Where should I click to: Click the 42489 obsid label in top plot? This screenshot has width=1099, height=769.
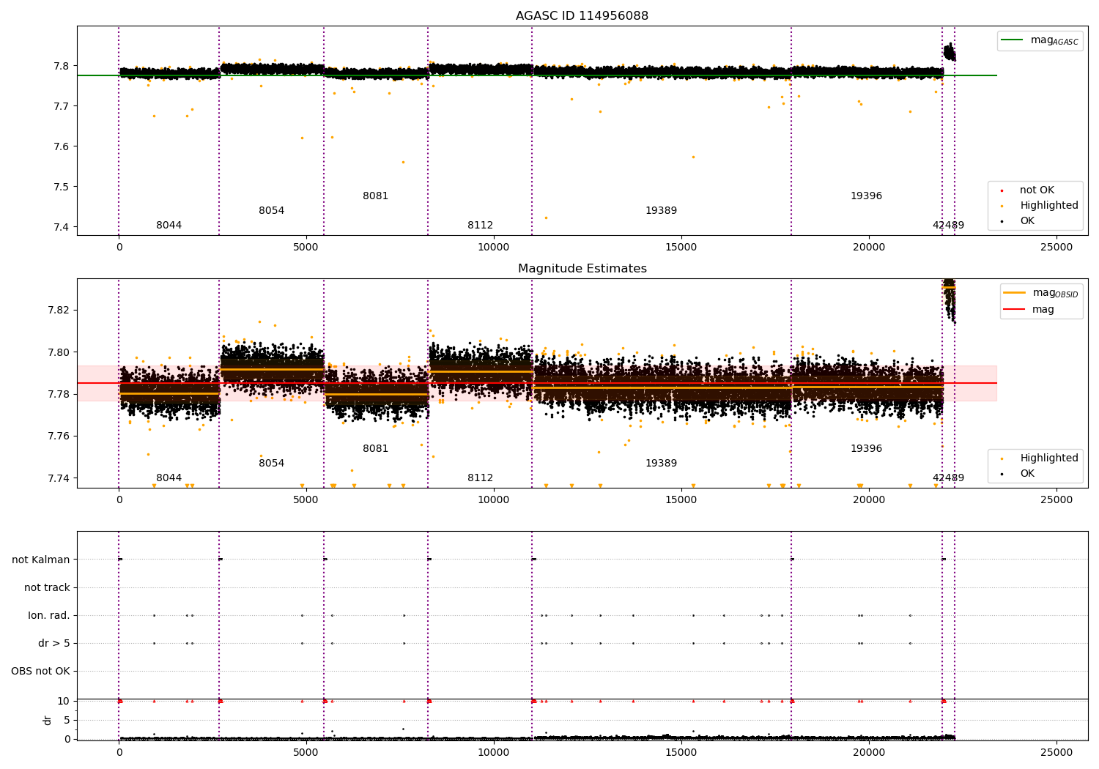948,226
